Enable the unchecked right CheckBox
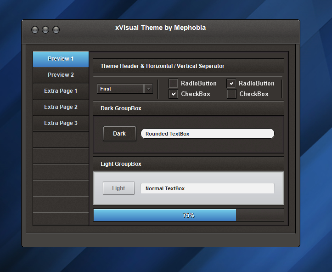The image size is (332, 272). 231,94
